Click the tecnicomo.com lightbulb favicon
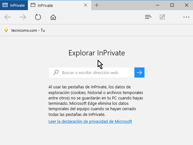This screenshot has height=145, width=193. coord(6,30)
